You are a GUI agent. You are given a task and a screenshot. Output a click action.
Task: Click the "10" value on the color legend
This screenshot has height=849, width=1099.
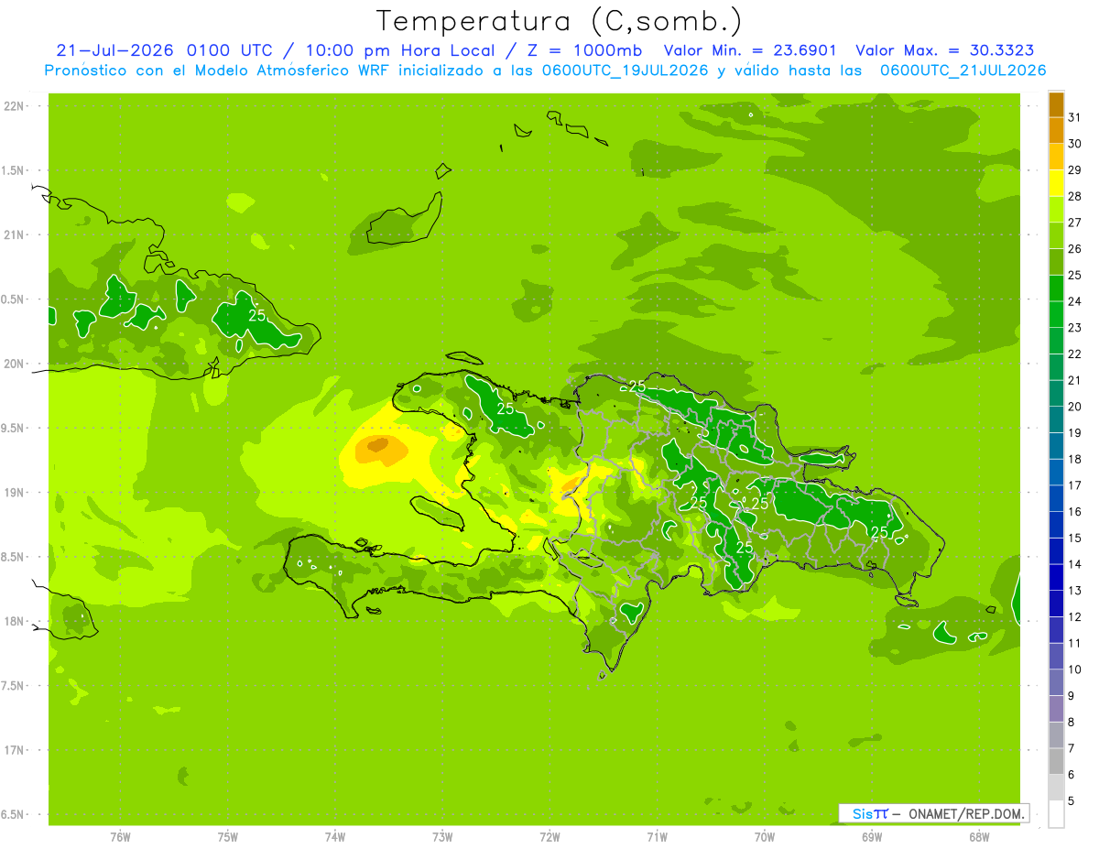coord(1075,669)
